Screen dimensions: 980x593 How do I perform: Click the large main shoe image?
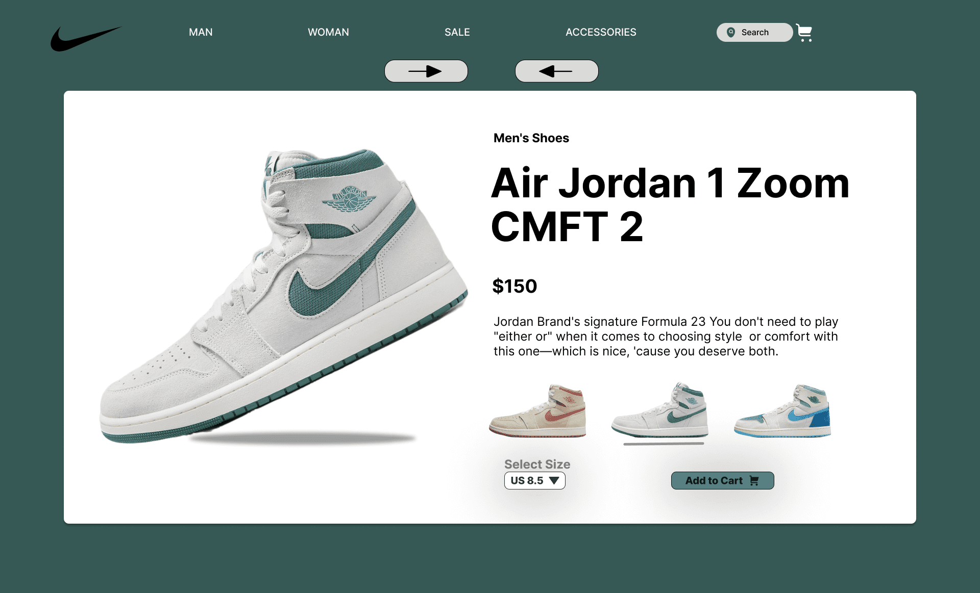pos(283,296)
